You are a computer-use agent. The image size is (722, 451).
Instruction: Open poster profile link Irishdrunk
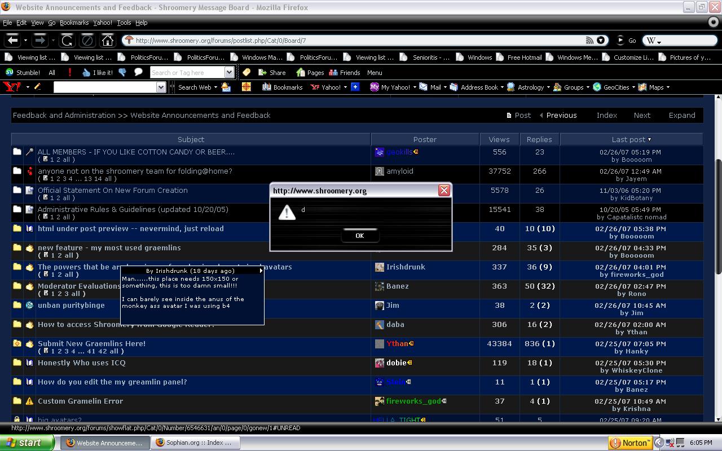pos(406,267)
